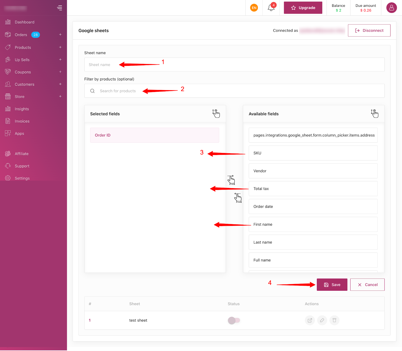This screenshot has height=351, width=402.
Task: Select the Order date available field
Action: coord(313,207)
